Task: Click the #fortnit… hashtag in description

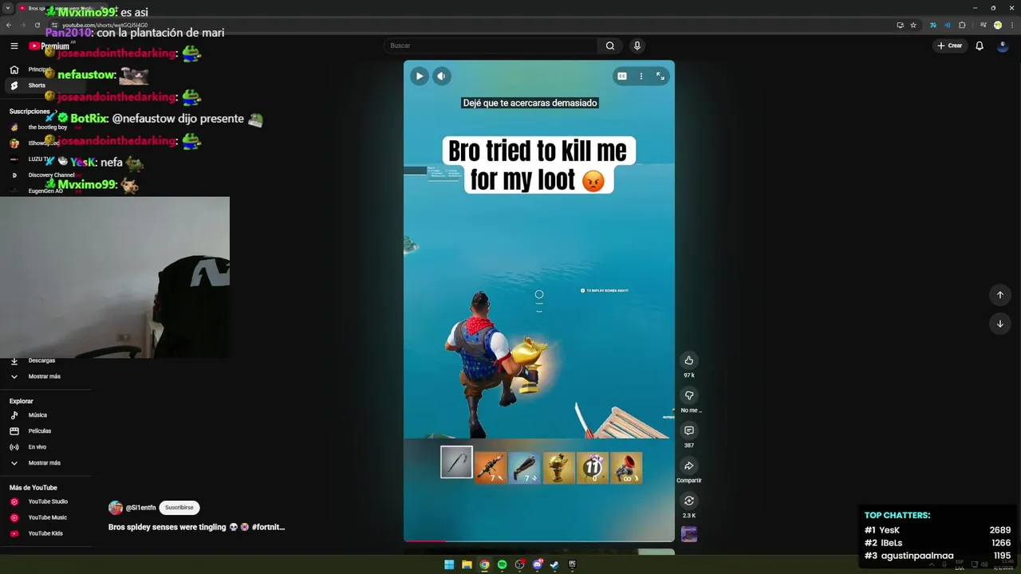Action: point(268,527)
